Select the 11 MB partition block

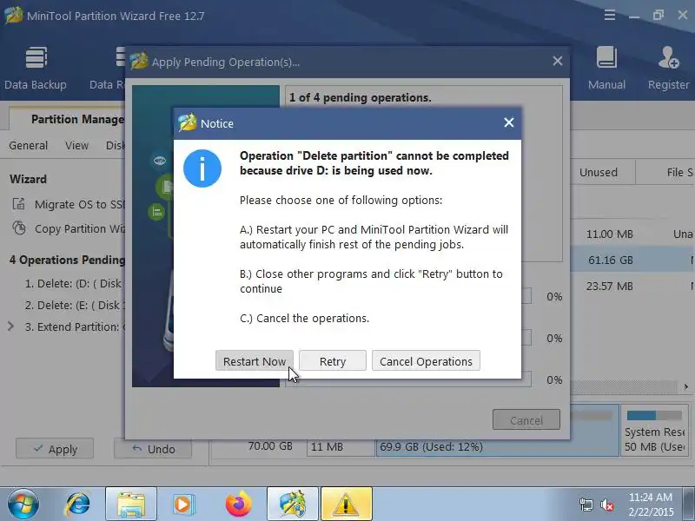[340, 446]
